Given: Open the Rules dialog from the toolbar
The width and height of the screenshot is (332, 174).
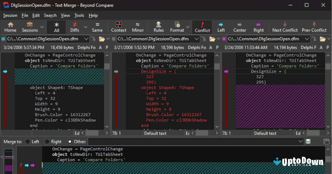Looking at the screenshot, I should [x=158, y=27].
